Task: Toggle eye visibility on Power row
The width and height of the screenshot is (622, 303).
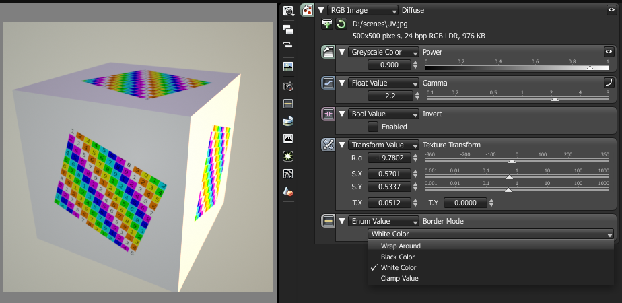Action: tap(609, 52)
